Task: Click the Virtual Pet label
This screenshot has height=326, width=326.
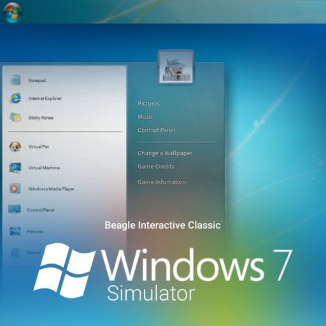Action: [39, 146]
